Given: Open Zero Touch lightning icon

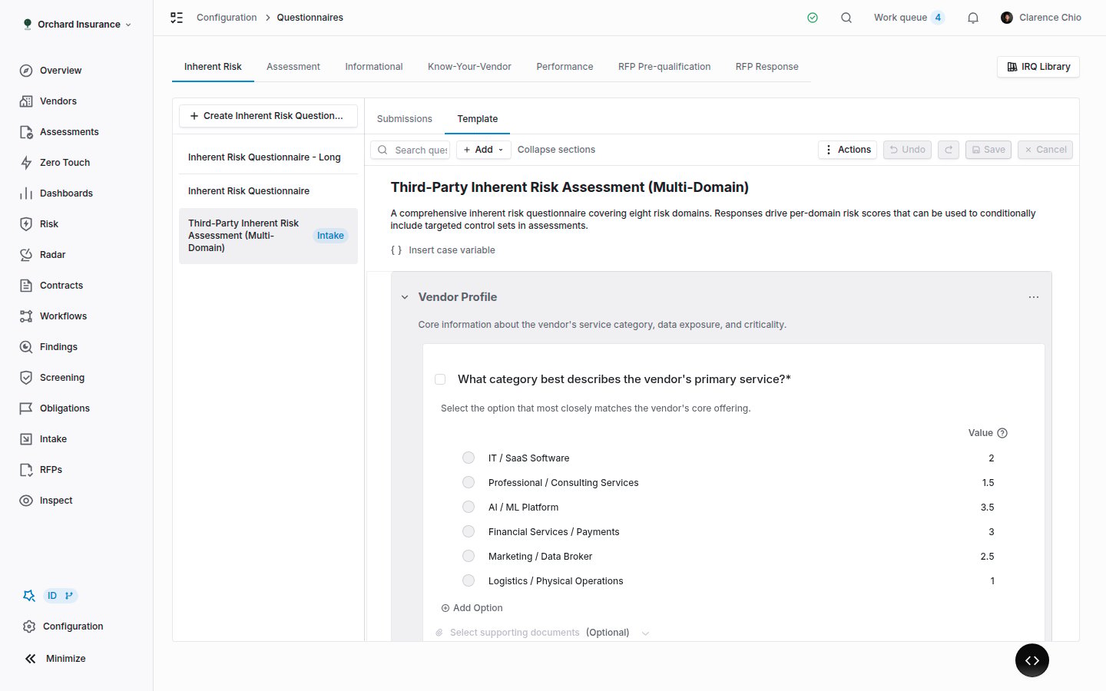Looking at the screenshot, I should tap(26, 163).
